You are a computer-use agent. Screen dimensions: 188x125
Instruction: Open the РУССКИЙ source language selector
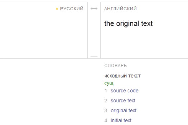[72, 9]
